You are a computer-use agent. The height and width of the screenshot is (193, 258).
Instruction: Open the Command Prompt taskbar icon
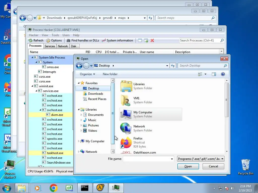click(x=85, y=188)
